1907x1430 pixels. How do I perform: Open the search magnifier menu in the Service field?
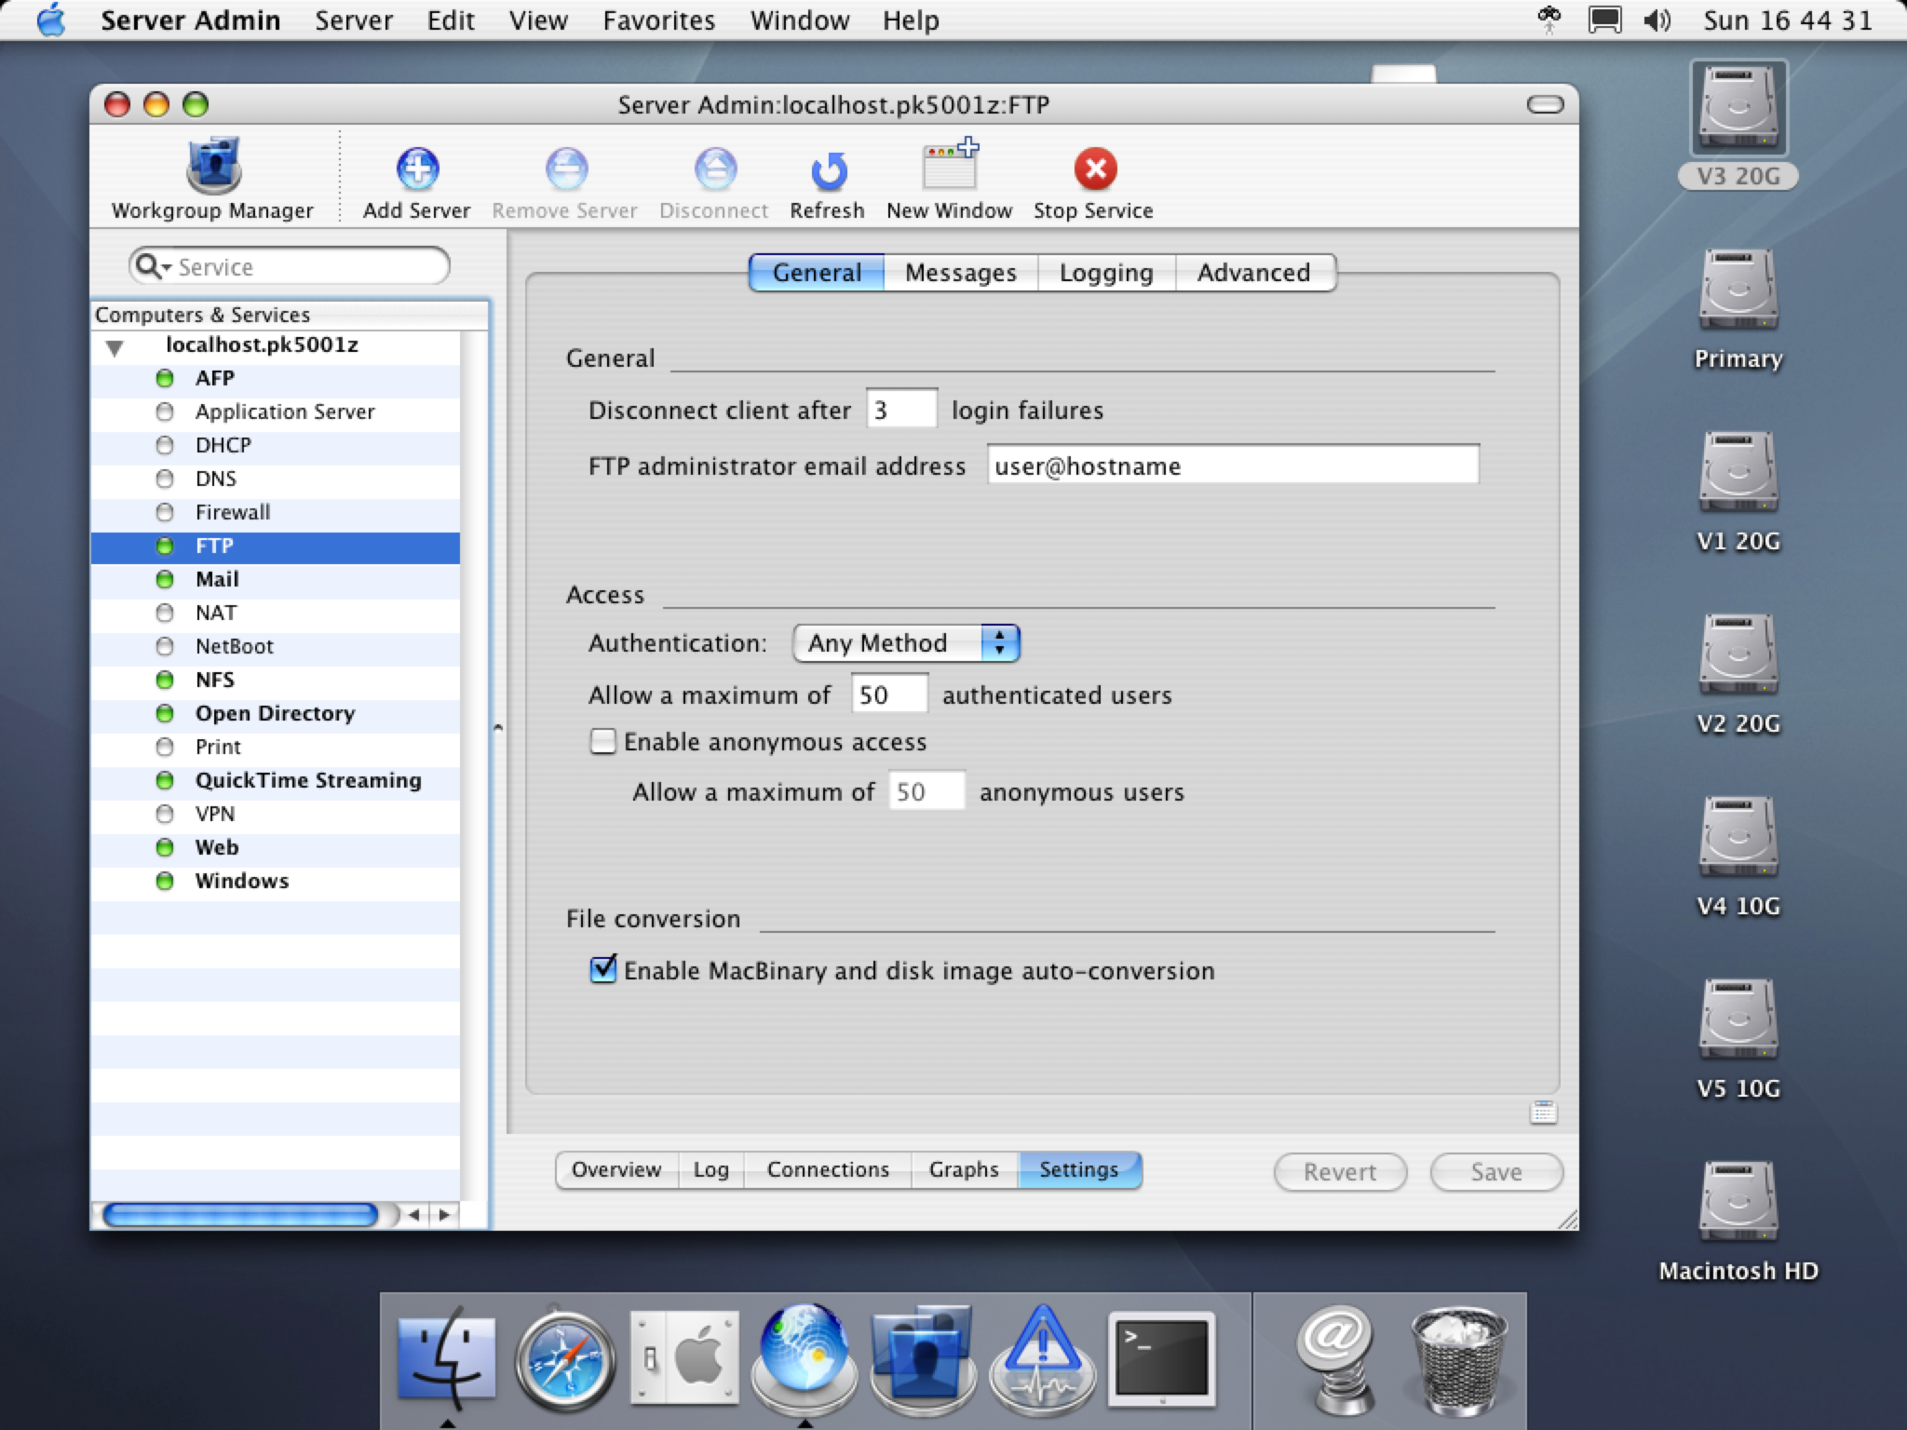pos(154,266)
